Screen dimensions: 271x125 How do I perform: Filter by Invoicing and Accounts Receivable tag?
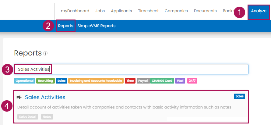(x=96, y=81)
